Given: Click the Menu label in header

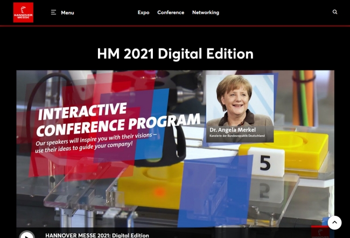Looking at the screenshot, I should (x=67, y=13).
